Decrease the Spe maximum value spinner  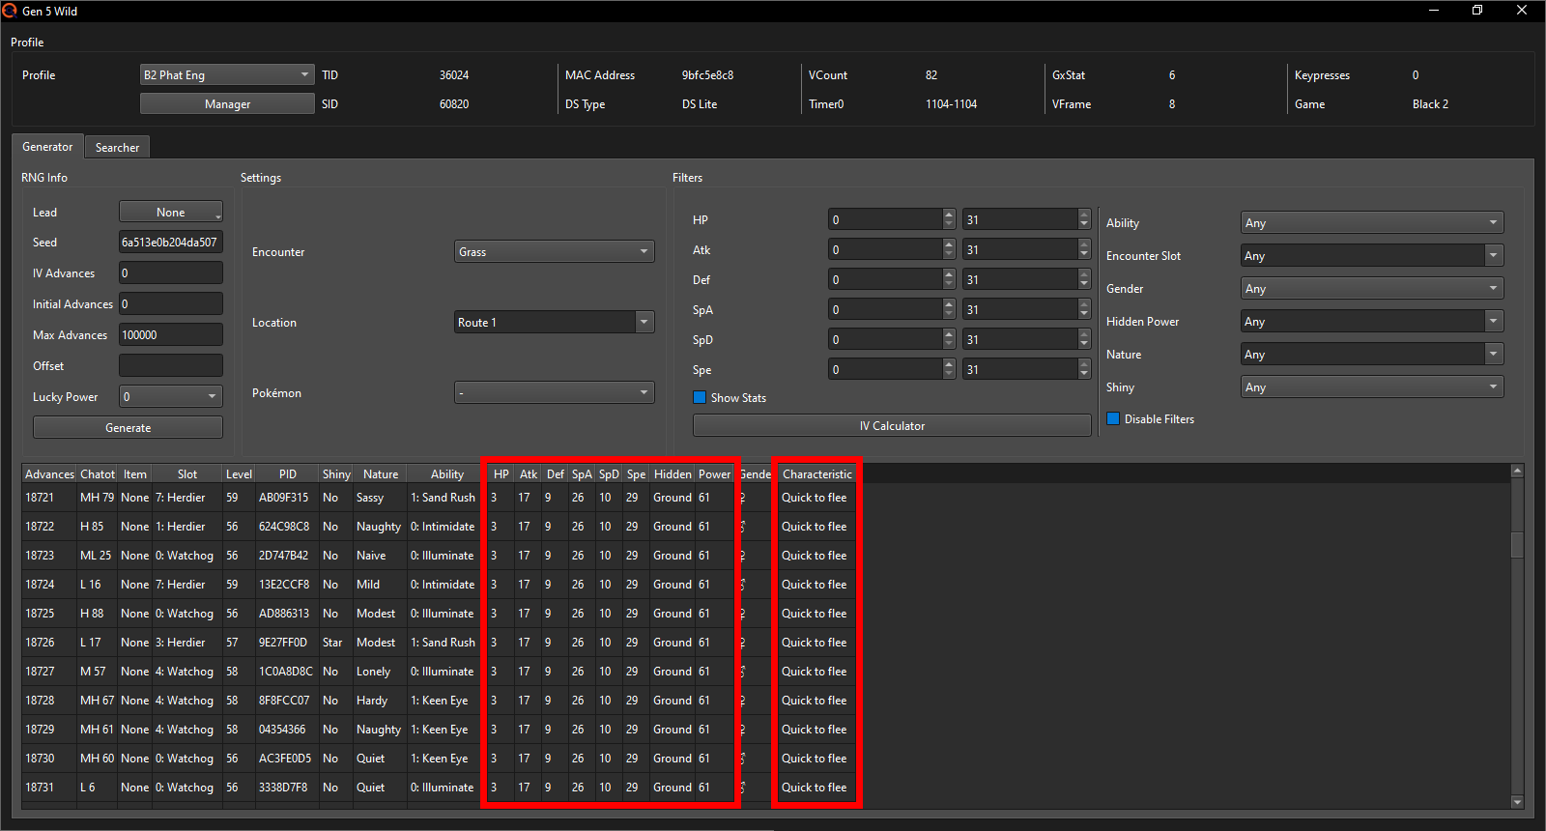pos(1084,375)
